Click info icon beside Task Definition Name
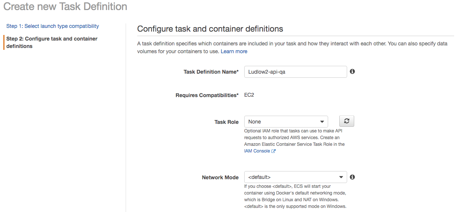The height and width of the screenshot is (212, 456). [x=352, y=71]
